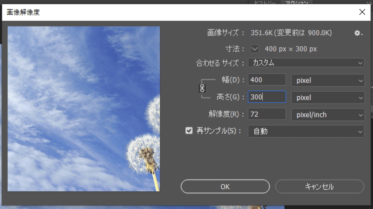Click the 幅 width field showing 400

coord(267,80)
